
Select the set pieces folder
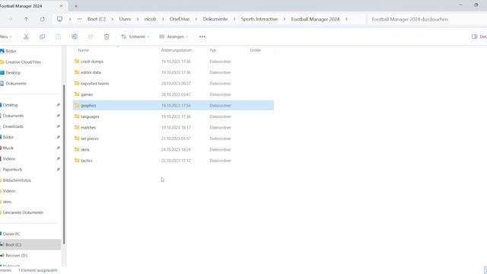coord(173,139)
